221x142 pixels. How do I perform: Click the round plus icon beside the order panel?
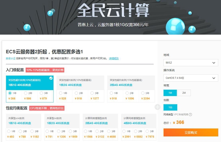(x=157, y=107)
